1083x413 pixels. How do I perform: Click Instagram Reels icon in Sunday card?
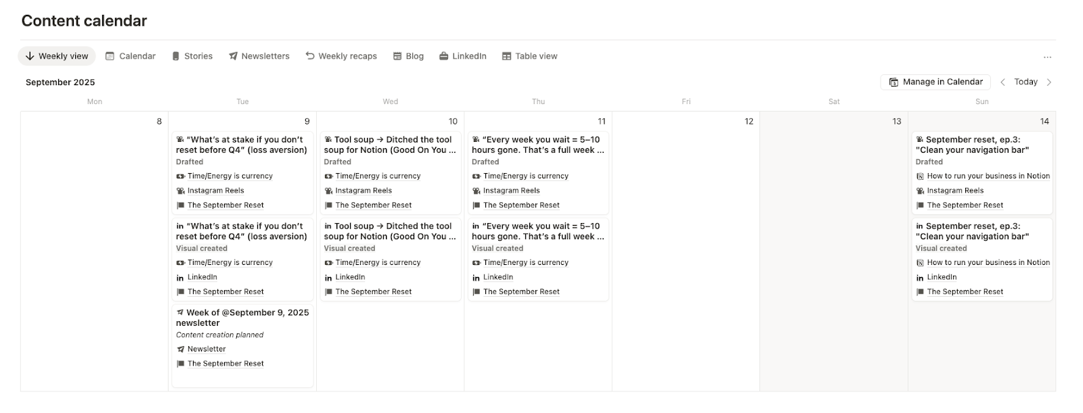pyautogui.click(x=920, y=191)
